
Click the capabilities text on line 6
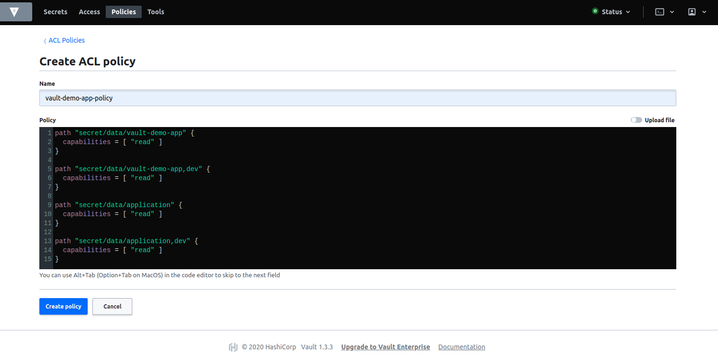(87, 178)
